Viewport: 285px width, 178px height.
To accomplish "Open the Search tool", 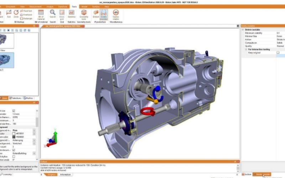I will pos(53,14).
